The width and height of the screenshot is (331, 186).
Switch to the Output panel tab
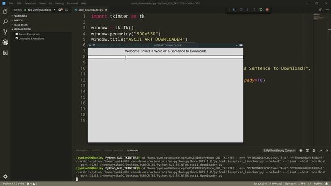coord(96,150)
